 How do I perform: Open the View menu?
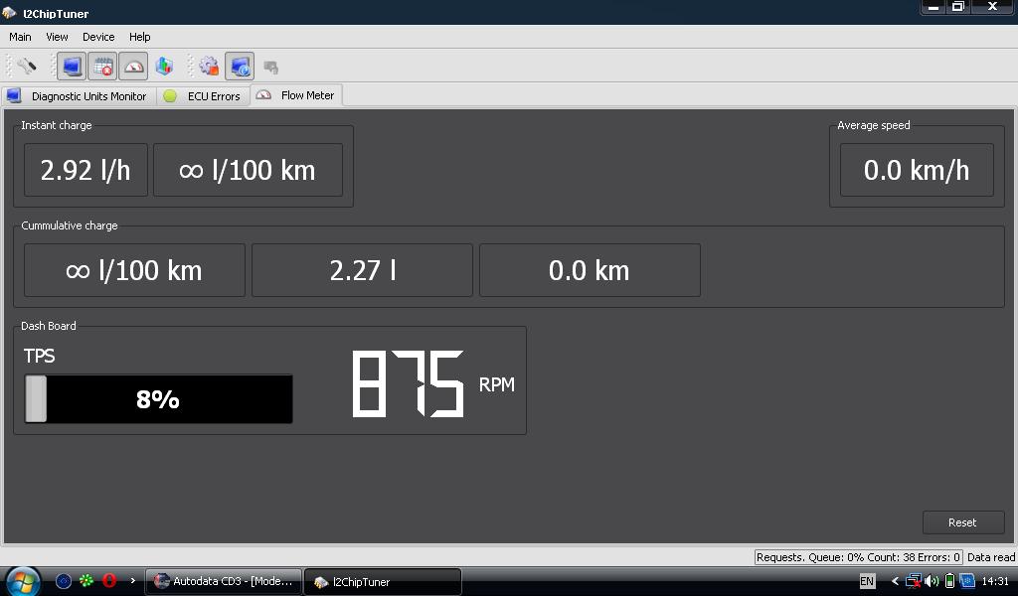(x=57, y=37)
